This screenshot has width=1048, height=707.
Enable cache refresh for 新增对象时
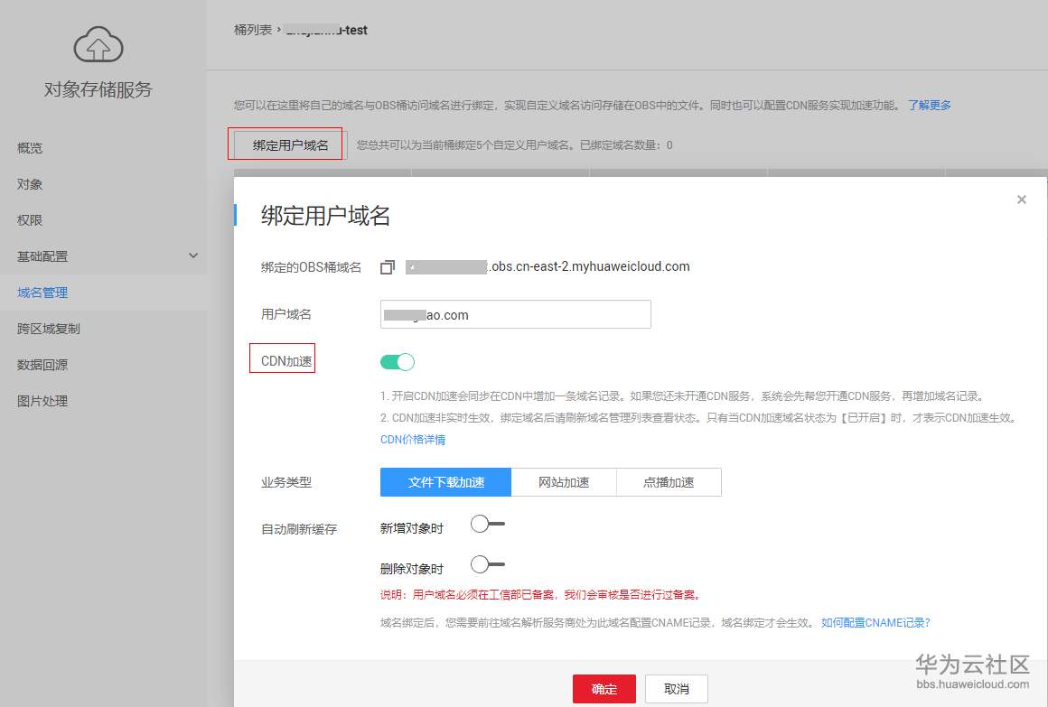point(488,523)
